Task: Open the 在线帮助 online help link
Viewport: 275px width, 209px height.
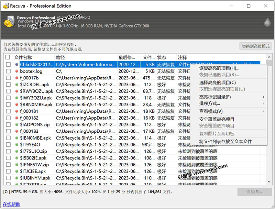Action: 11,205
